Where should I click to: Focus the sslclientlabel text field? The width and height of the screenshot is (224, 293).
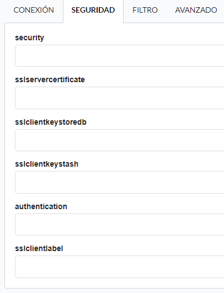[x=120, y=267]
